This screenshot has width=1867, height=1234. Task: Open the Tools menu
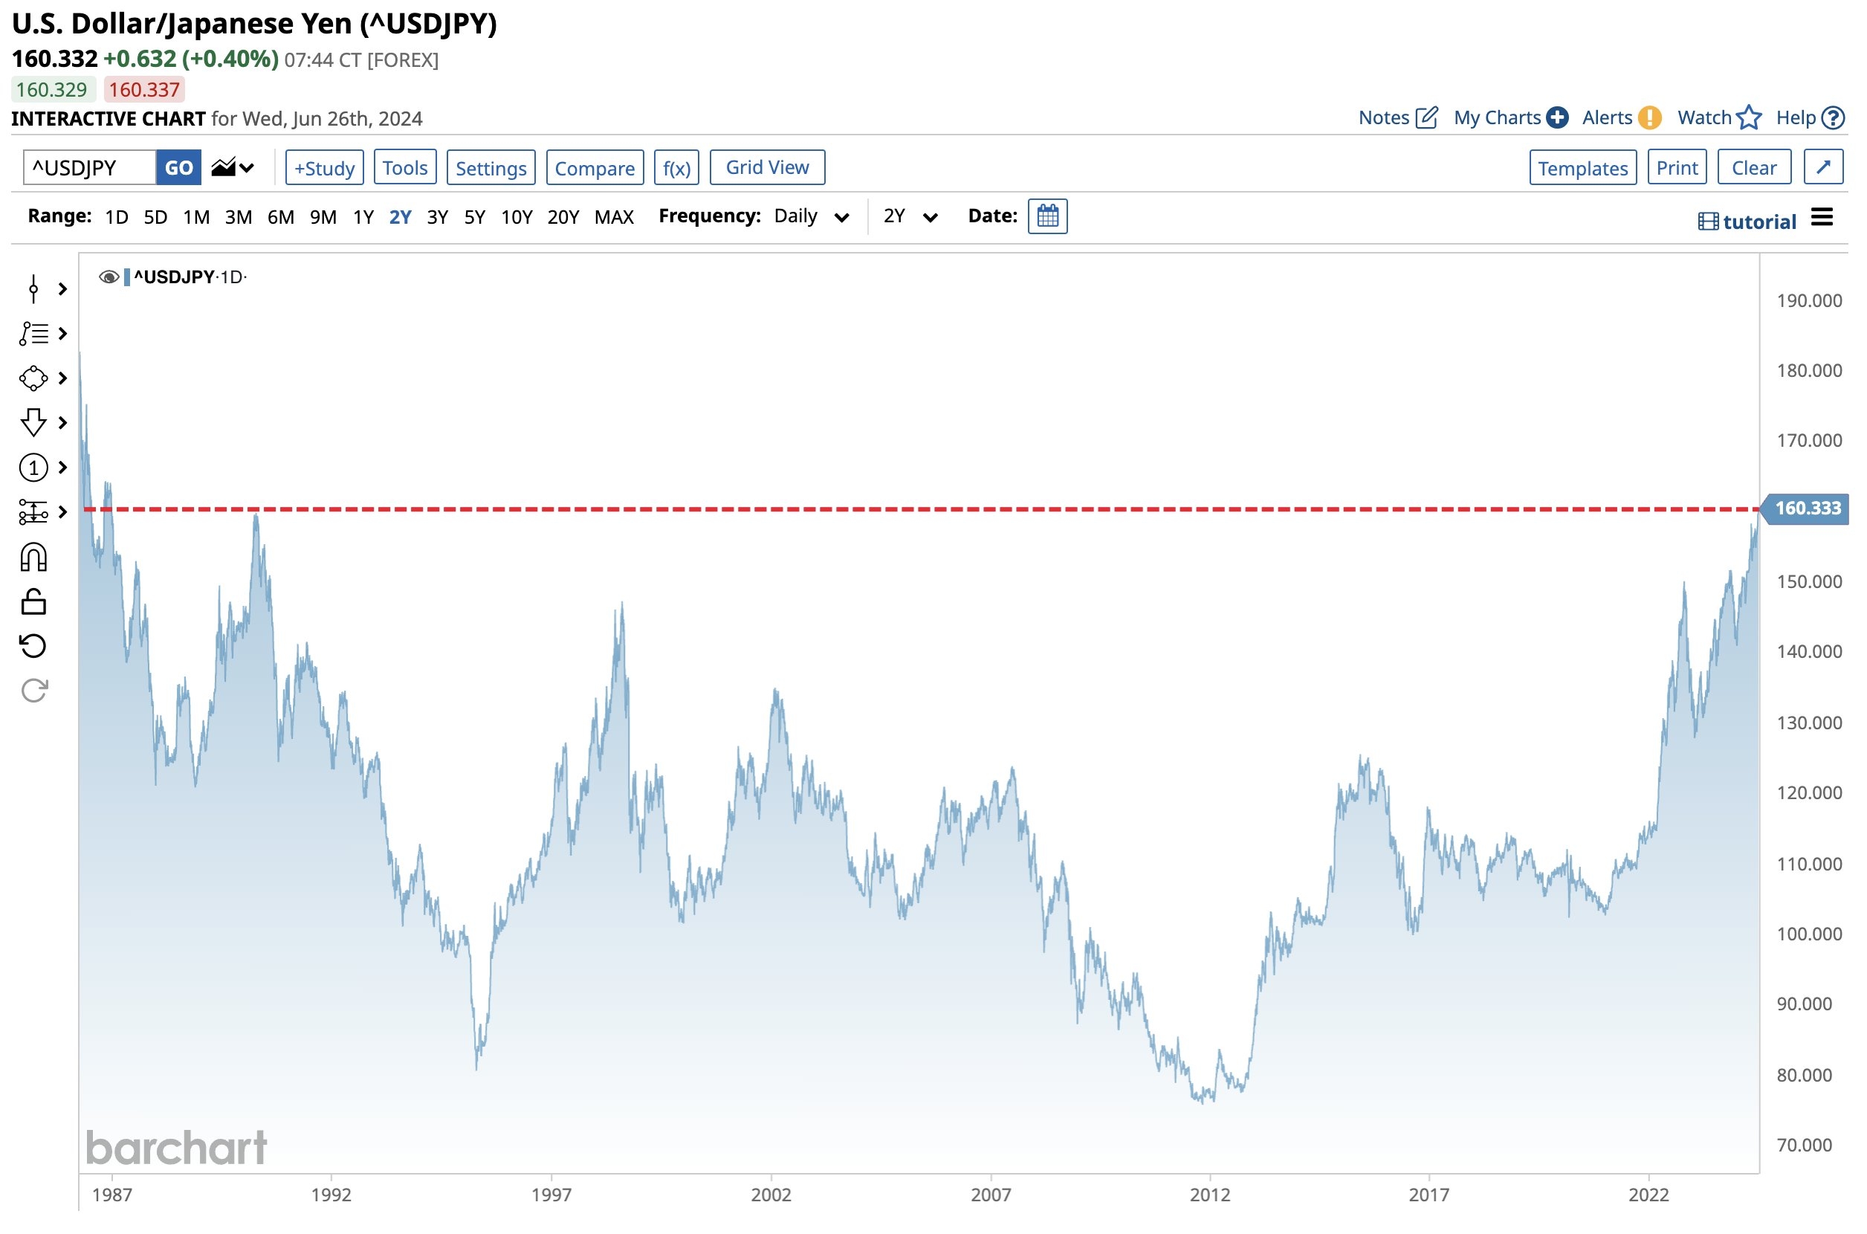click(x=404, y=167)
